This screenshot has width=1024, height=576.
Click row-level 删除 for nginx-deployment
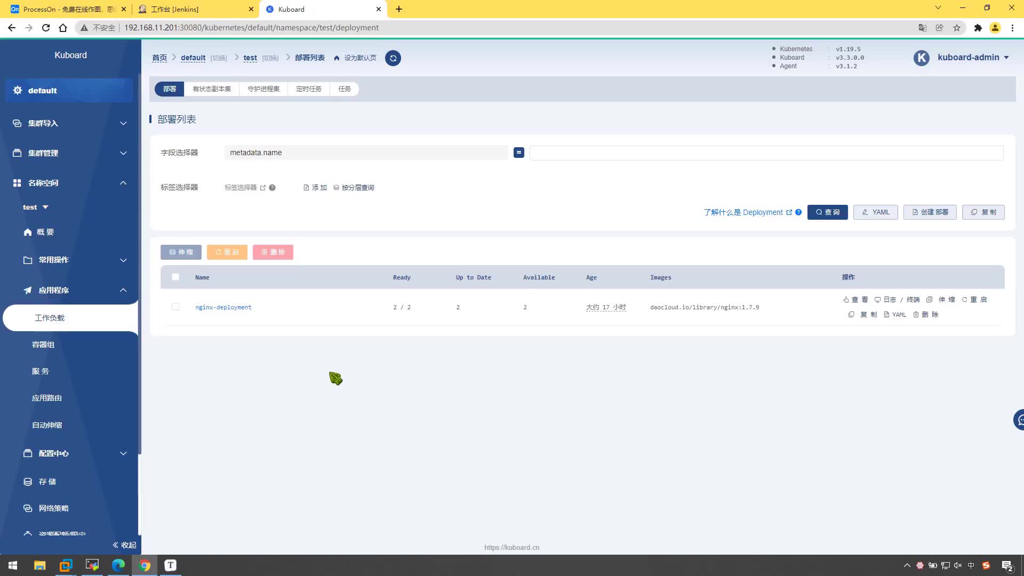pos(926,315)
